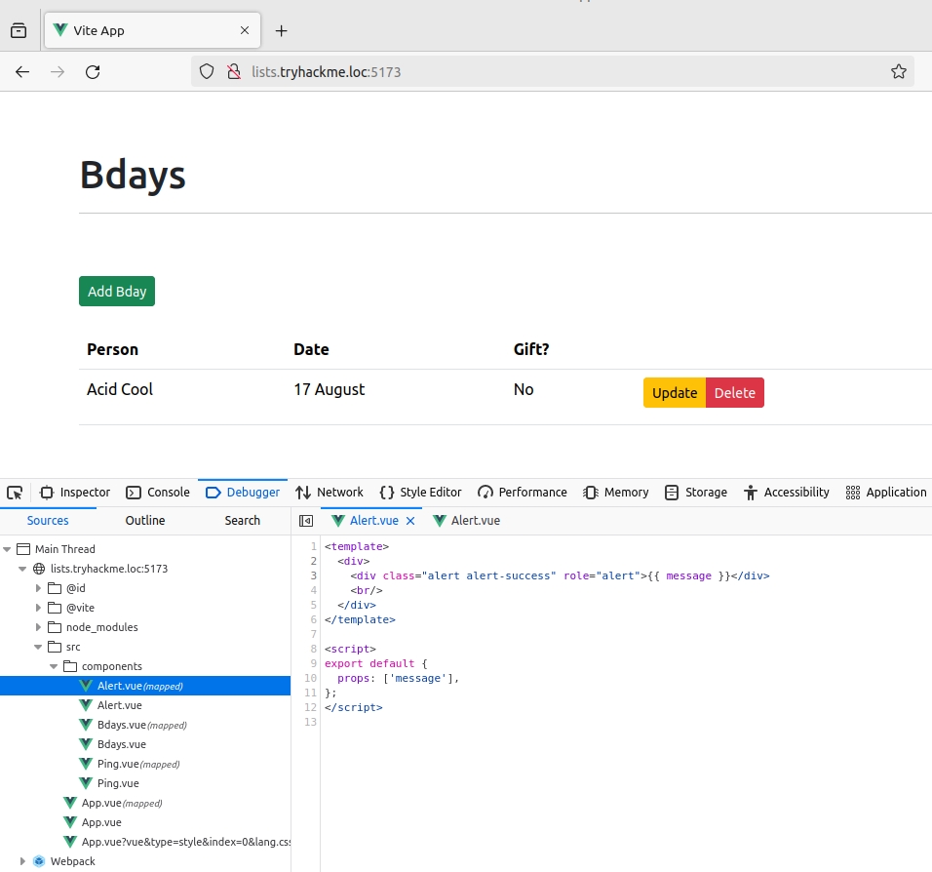Click the insecure connection padlock icon
932x872 pixels.
tap(233, 72)
